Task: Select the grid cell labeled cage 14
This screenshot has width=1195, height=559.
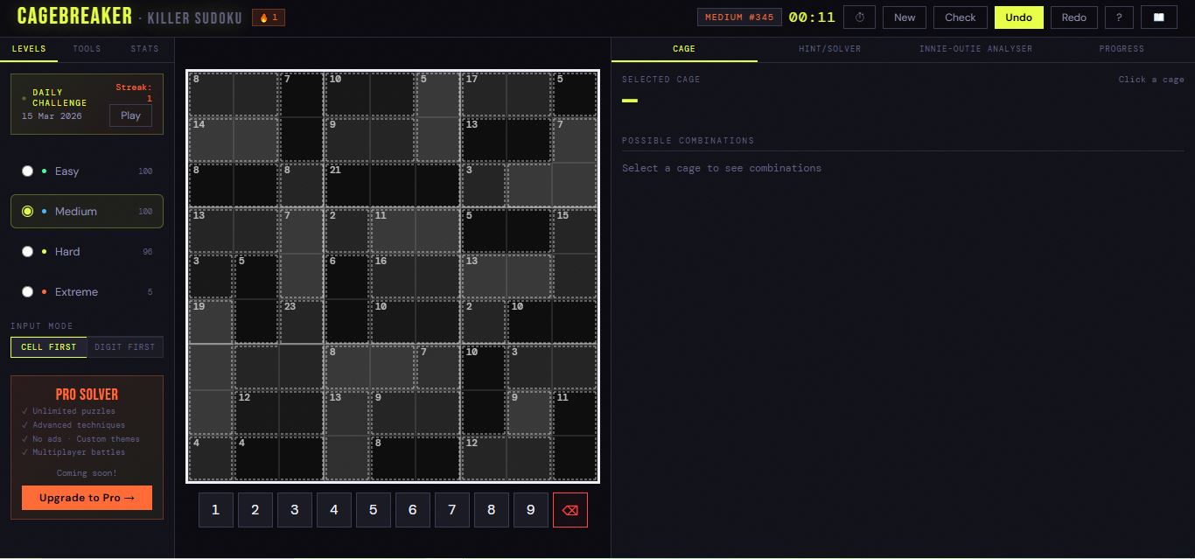Action: pos(211,140)
